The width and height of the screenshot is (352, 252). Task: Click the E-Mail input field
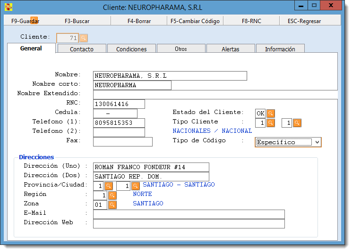[189, 214]
